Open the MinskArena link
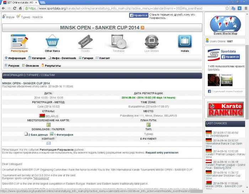Viewport: 249px width, 194px height. point(41,178)
